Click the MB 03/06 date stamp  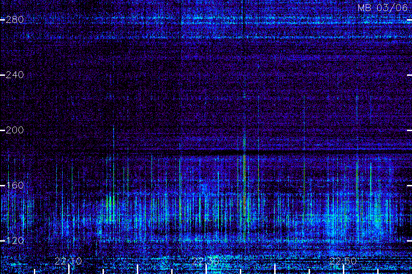pos(383,8)
